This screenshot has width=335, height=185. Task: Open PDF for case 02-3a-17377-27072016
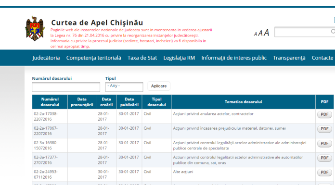[324, 158]
